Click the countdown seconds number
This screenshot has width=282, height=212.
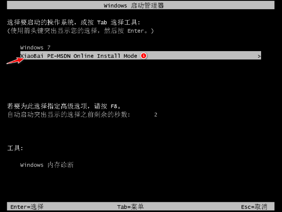pos(156,115)
